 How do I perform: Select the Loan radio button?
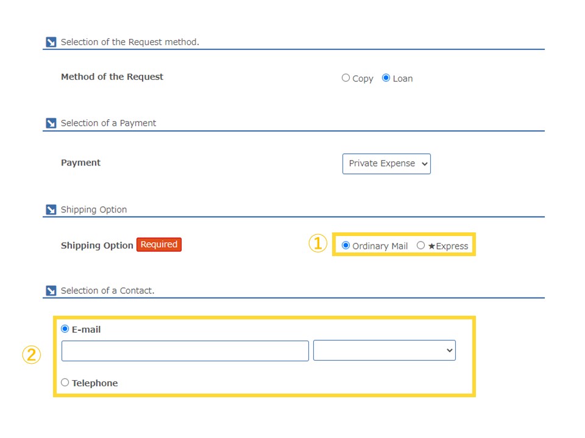tap(386, 78)
